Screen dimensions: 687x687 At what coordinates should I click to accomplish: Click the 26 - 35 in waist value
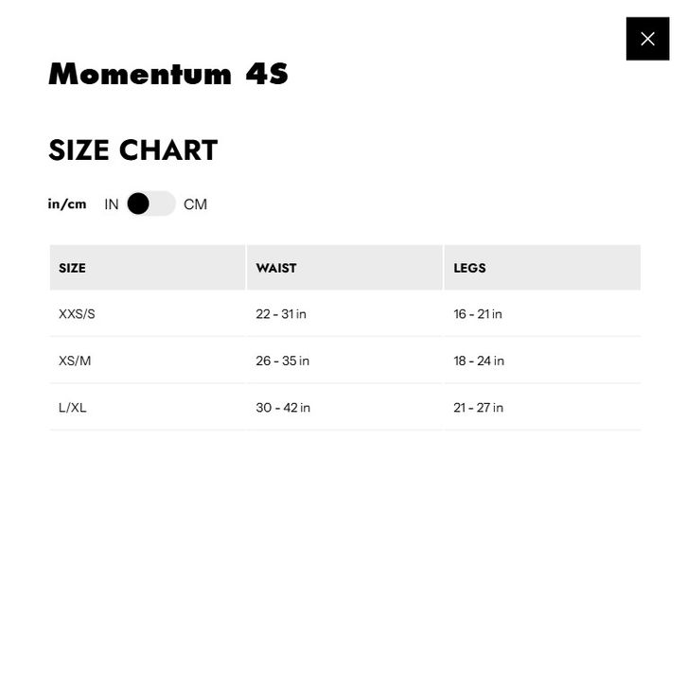click(x=282, y=361)
